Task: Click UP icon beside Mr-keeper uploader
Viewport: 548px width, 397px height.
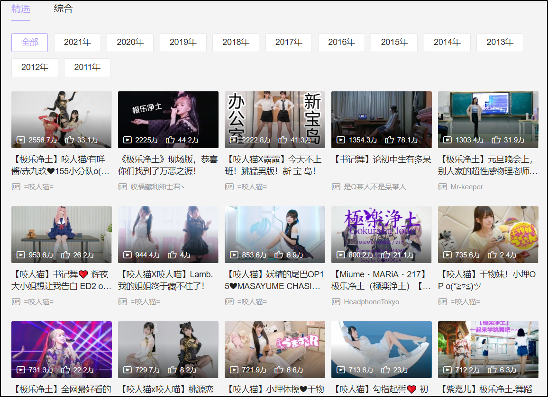Action: point(442,187)
